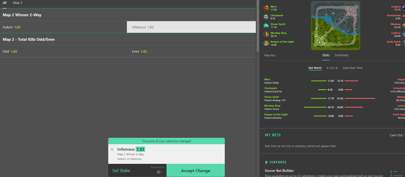405x177 pixels.
Task: Select the Gold Over Time view
Action: (353, 68)
